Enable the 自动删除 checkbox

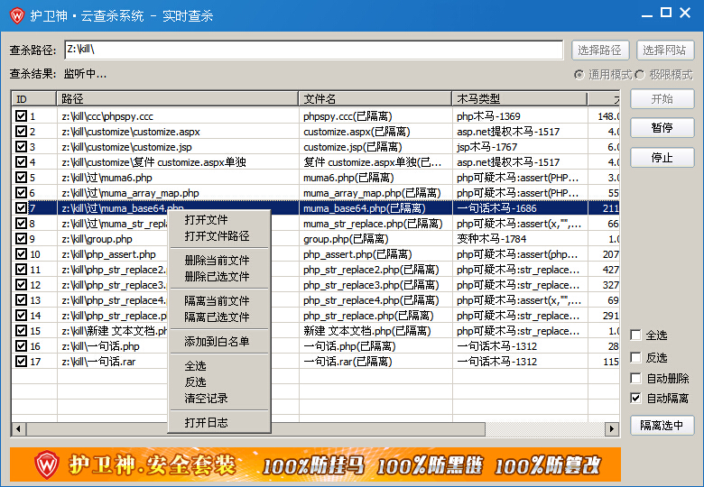635,378
